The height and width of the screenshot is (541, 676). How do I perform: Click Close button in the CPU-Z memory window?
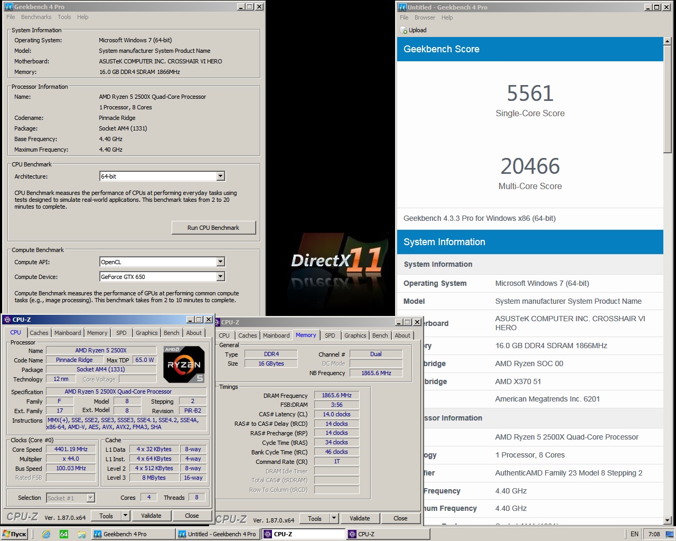[x=400, y=518]
